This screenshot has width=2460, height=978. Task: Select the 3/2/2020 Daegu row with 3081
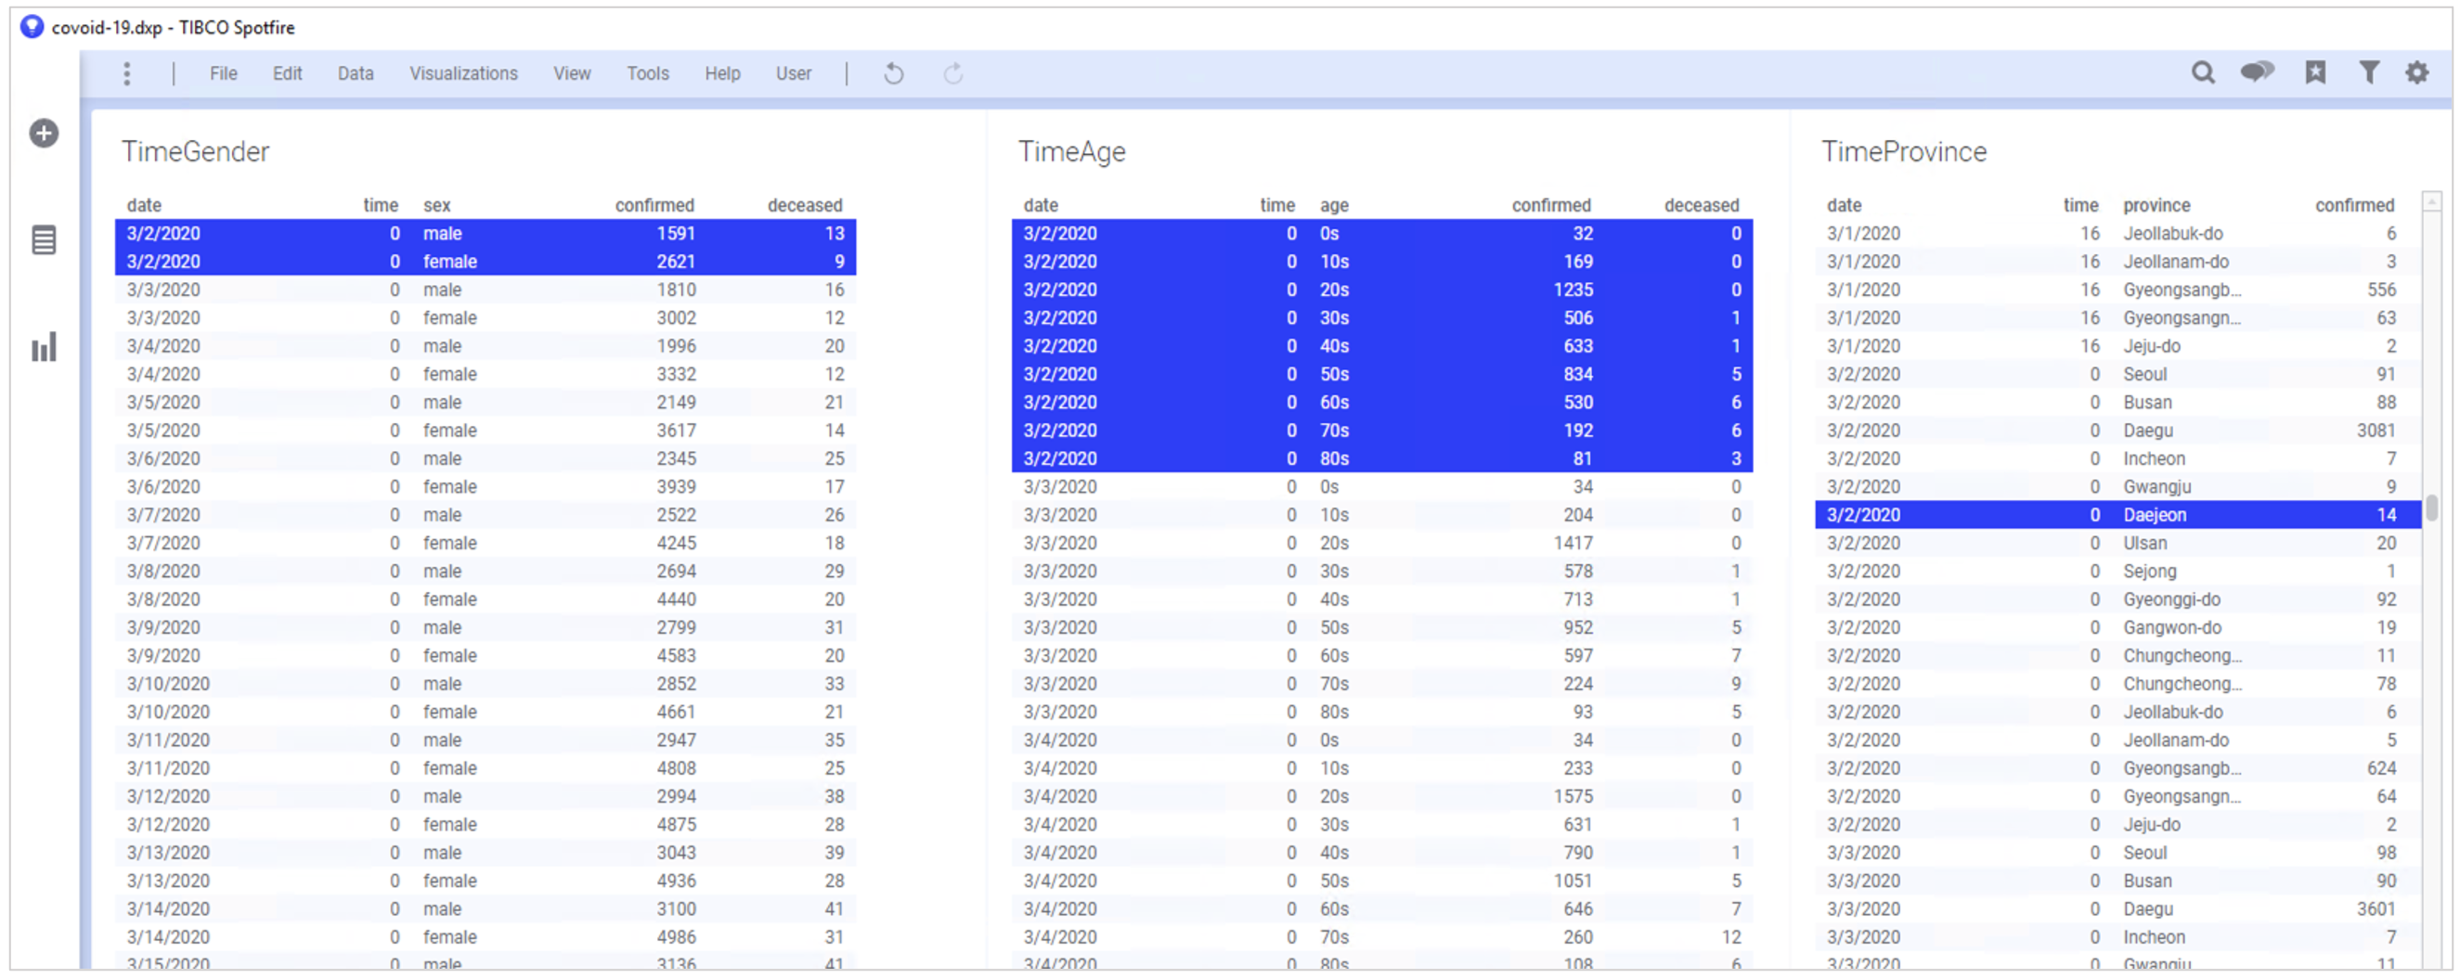[2117, 431]
